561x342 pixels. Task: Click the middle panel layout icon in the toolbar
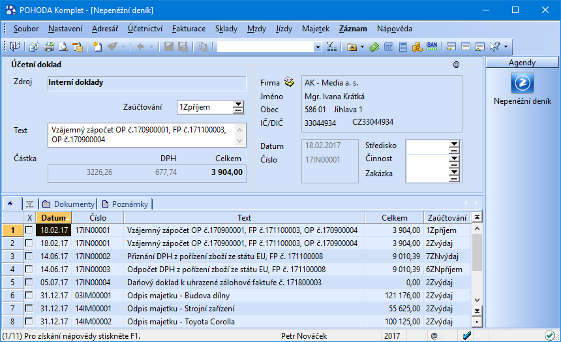[466, 47]
